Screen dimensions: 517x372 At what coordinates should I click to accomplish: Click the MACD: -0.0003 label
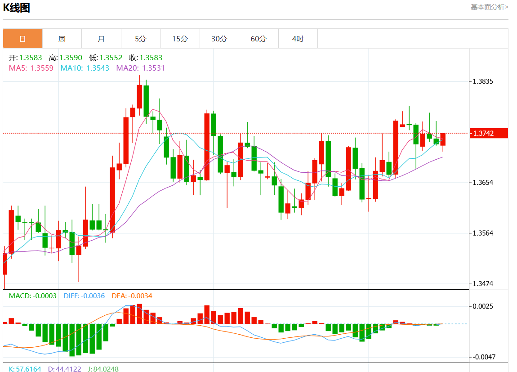click(x=33, y=296)
